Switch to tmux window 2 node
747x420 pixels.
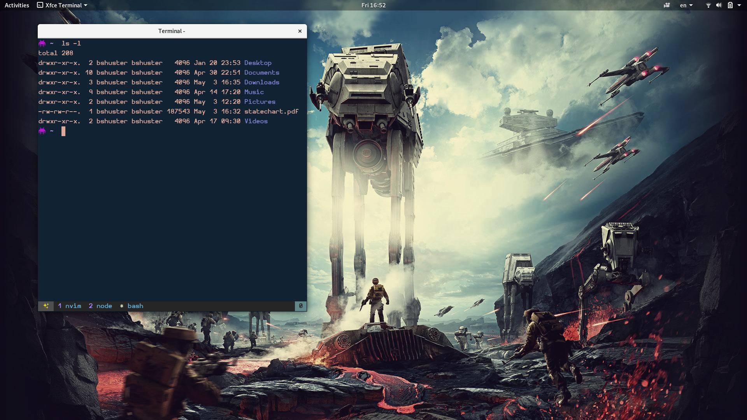100,306
